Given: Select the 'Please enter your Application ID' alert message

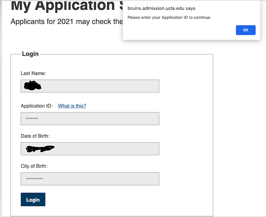Looking at the screenshot, I should point(169,17).
